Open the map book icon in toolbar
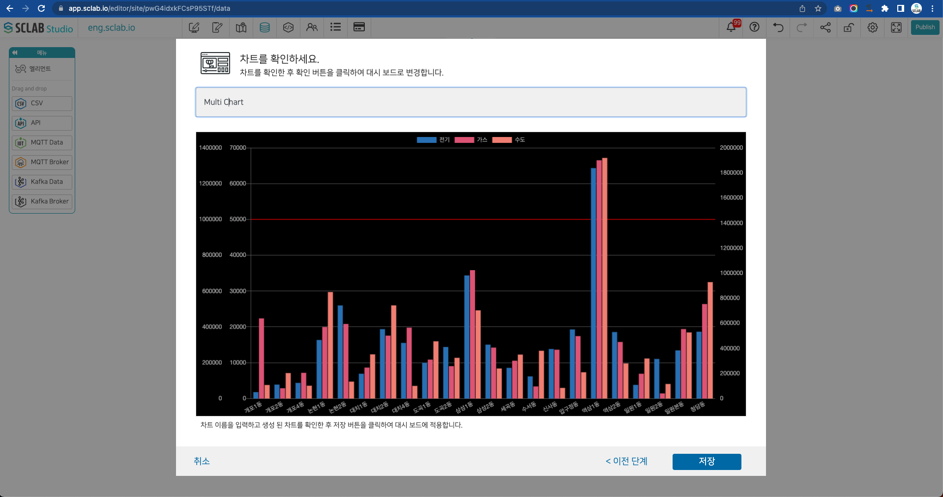Image resolution: width=943 pixels, height=497 pixels. pyautogui.click(x=241, y=28)
